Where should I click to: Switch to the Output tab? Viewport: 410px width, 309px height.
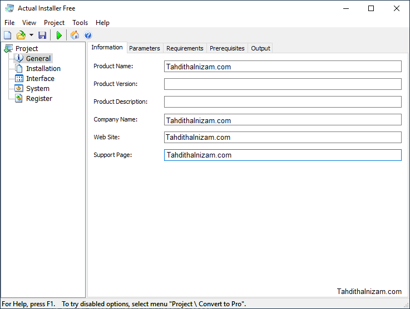point(260,48)
